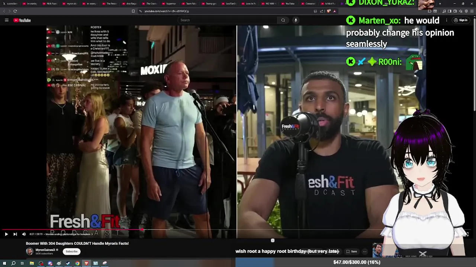Viewport: 476px width, 267px height.
Task: Open the browser hamburger menu
Action: click(472, 11)
